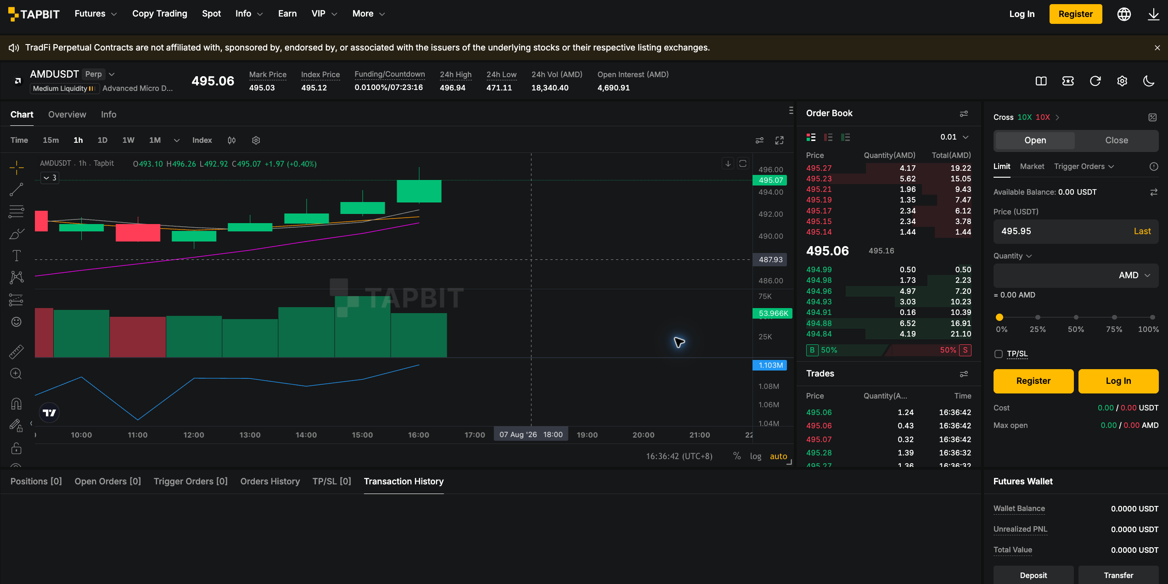Open the futures calculator icon

click(x=1152, y=118)
